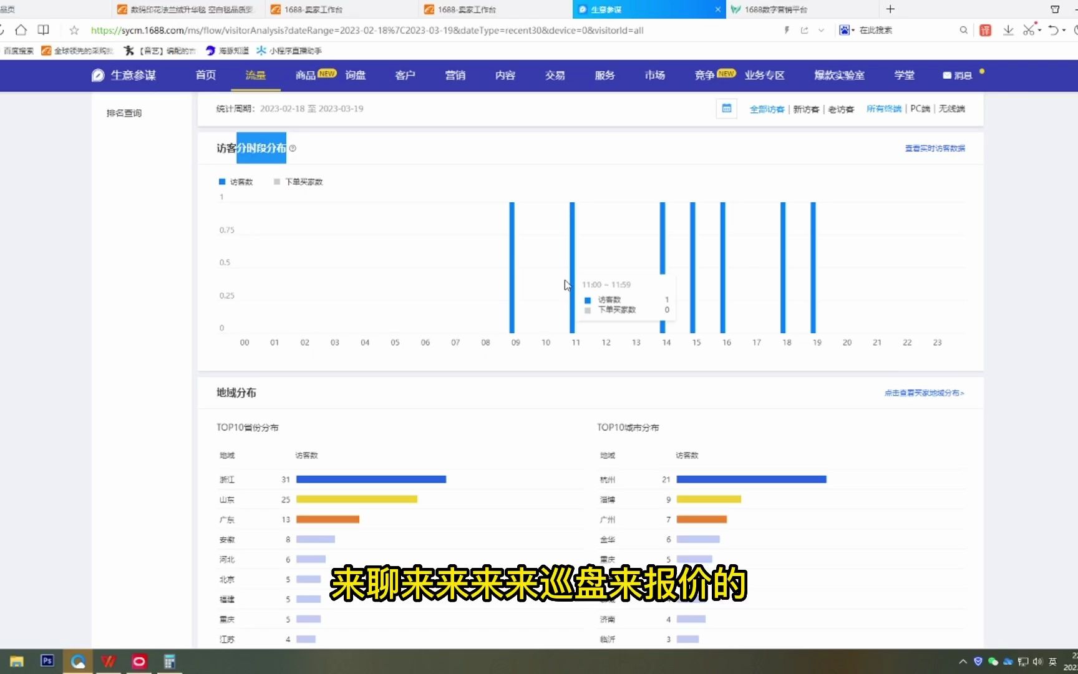
Task: Open WPS Office from taskbar
Action: pos(109,662)
